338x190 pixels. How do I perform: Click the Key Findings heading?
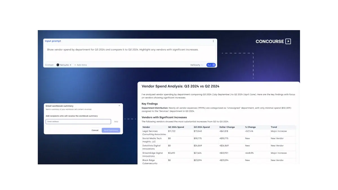[x=150, y=104]
